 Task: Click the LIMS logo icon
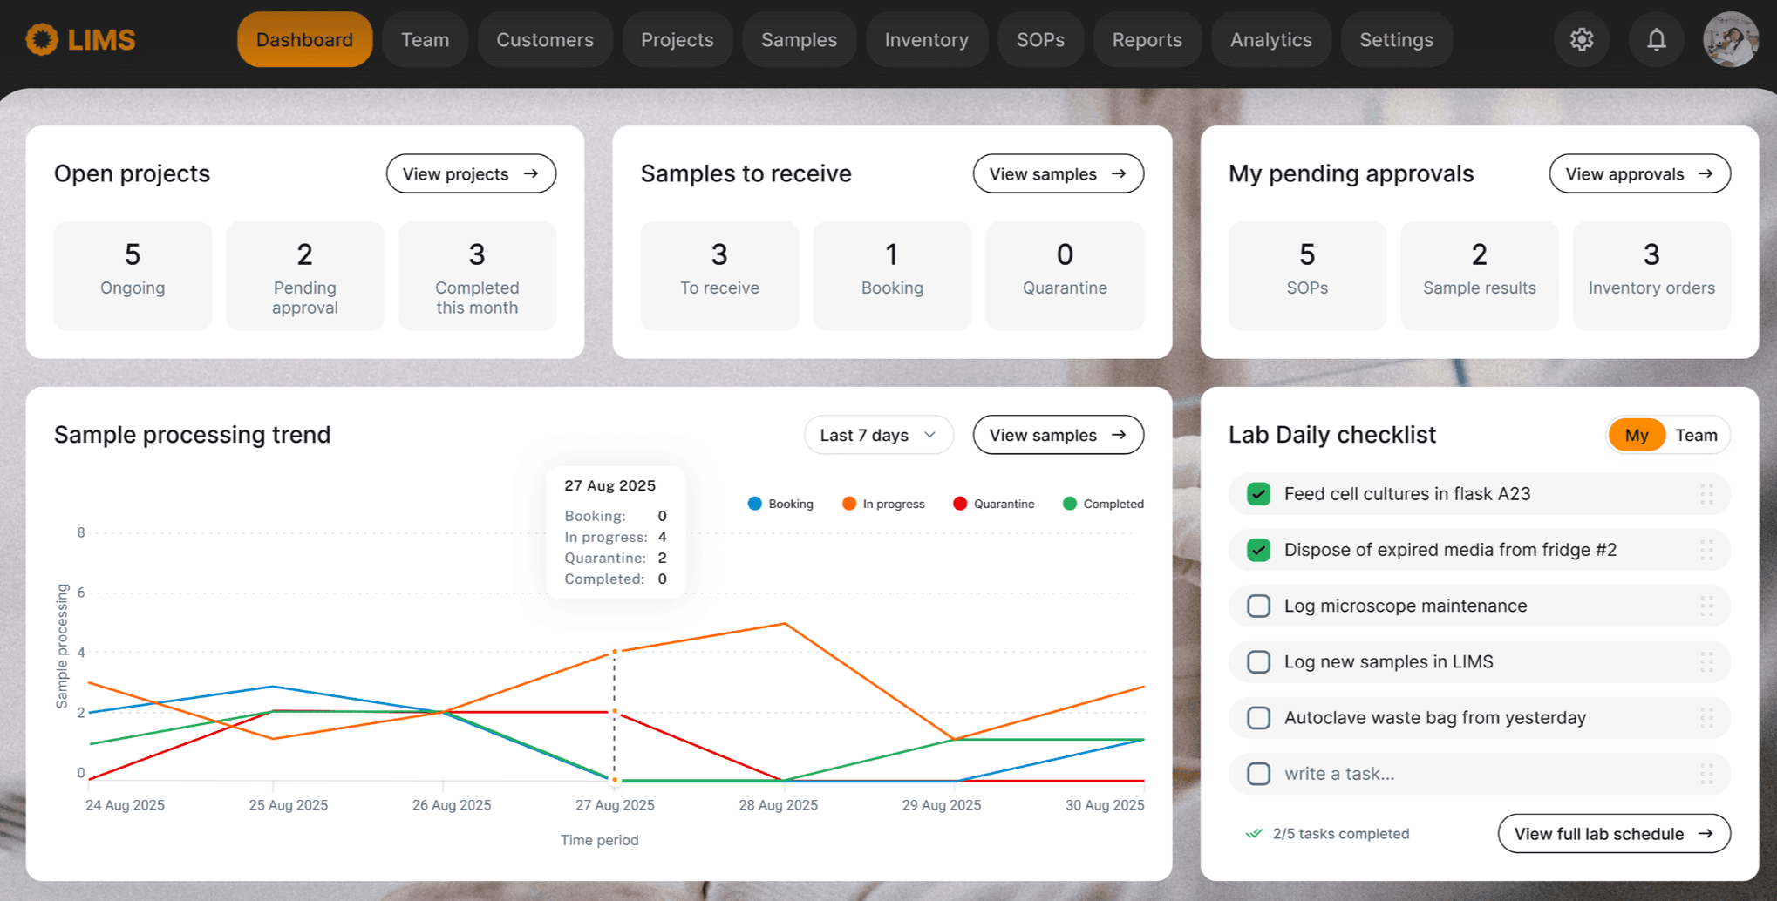(42, 40)
